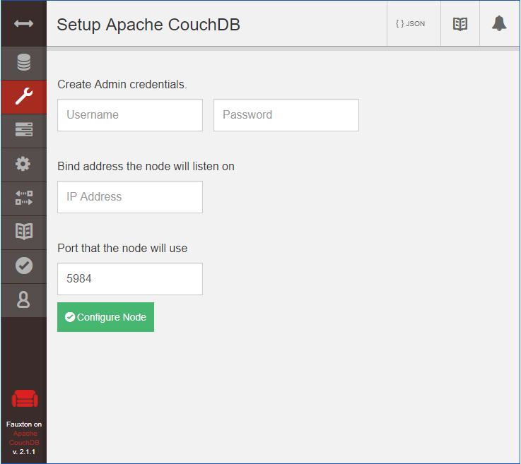Focus the Password input field
Screen dimensions: 521x464
(x=286, y=115)
